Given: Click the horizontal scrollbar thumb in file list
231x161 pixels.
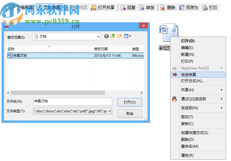Looking at the screenshot, I should [58, 93].
